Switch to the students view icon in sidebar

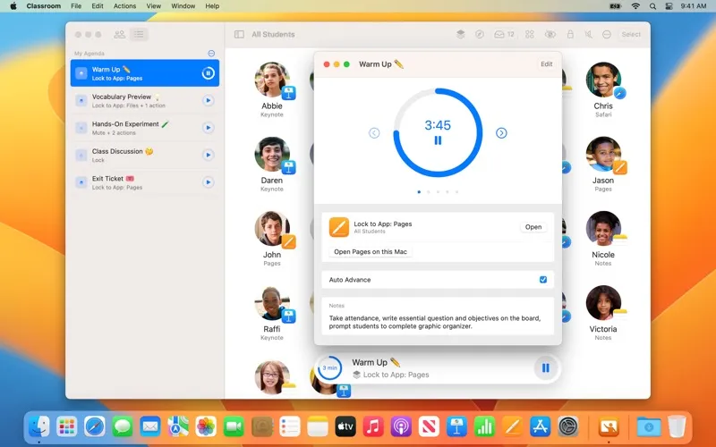[120, 34]
